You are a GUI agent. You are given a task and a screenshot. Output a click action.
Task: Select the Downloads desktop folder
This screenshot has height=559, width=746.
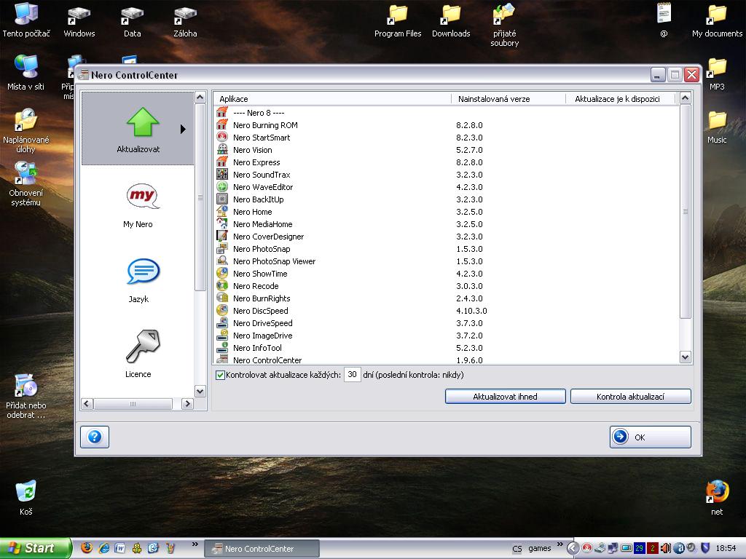tap(451, 21)
